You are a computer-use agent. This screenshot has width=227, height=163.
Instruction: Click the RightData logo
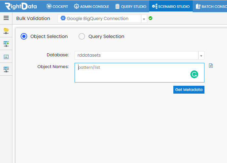coord(21,6)
